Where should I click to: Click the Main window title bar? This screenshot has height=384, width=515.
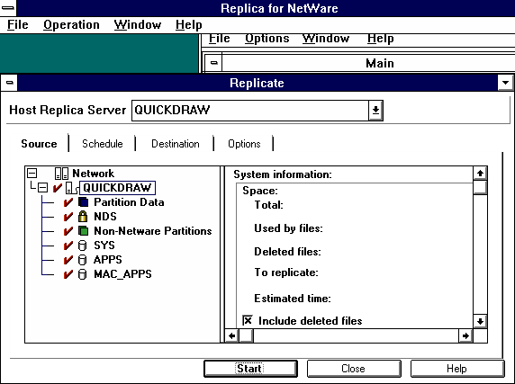coord(368,63)
